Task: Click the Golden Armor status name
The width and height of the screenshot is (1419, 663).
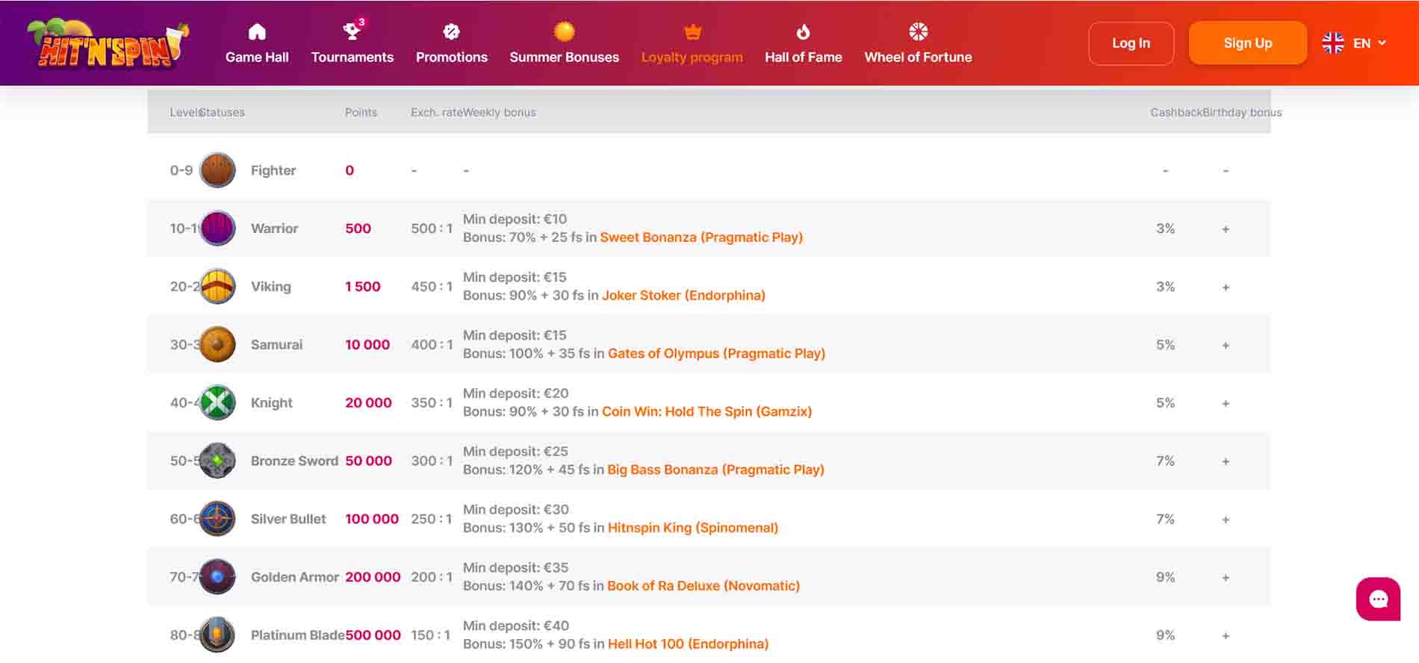Action: point(295,577)
